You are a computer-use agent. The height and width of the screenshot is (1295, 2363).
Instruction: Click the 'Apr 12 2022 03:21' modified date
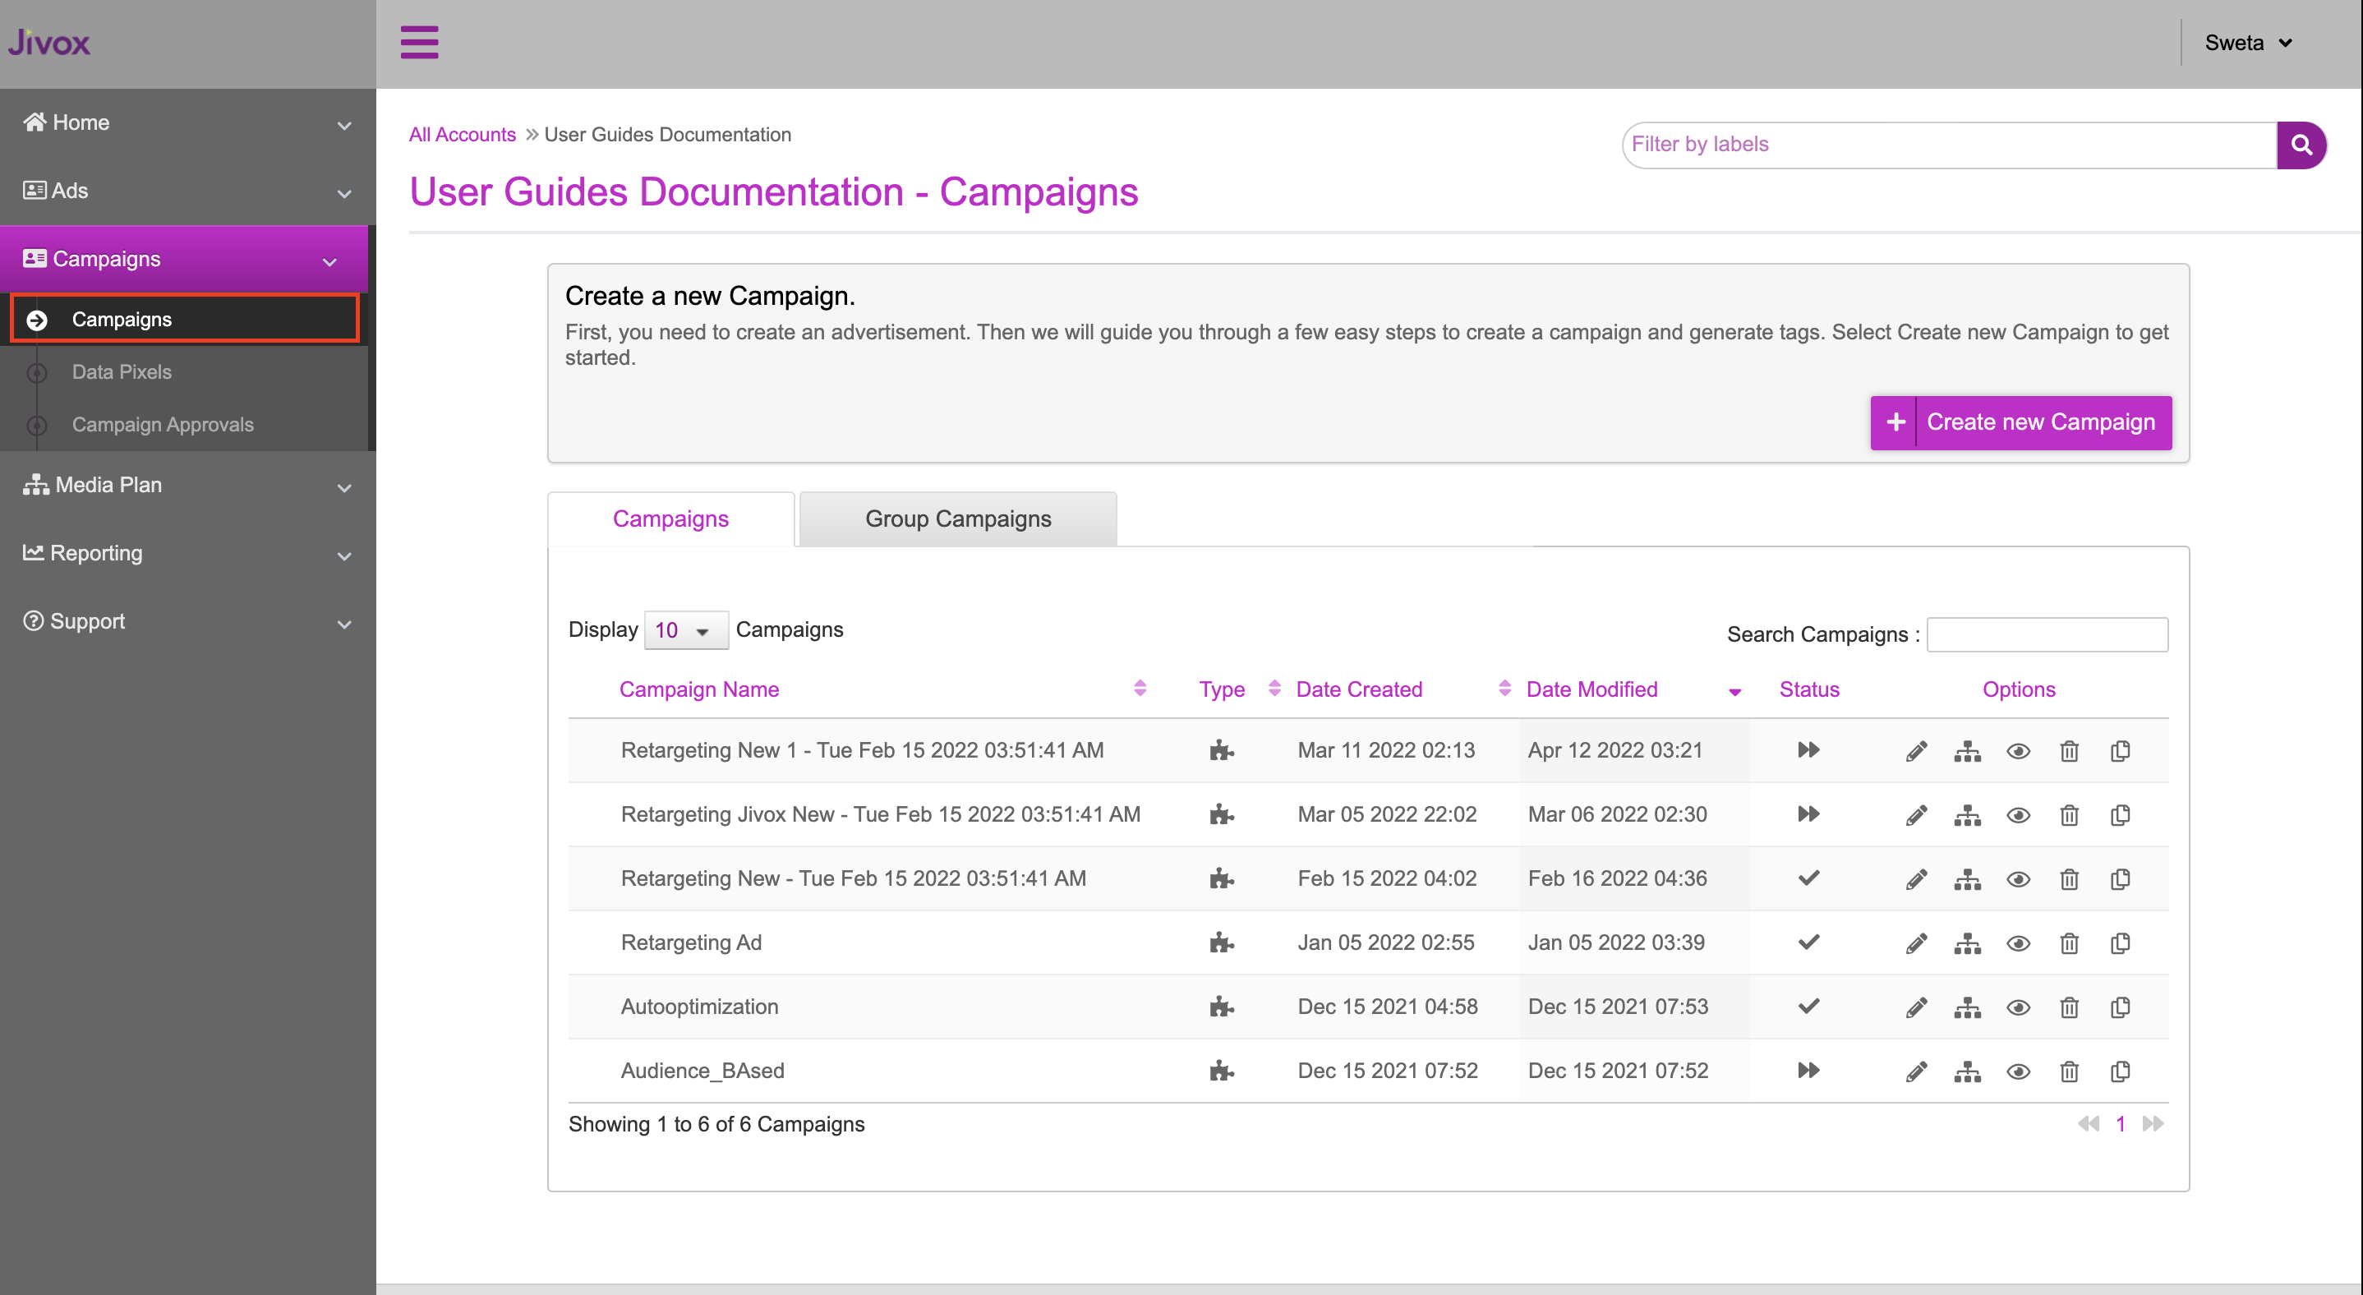pyautogui.click(x=1614, y=750)
